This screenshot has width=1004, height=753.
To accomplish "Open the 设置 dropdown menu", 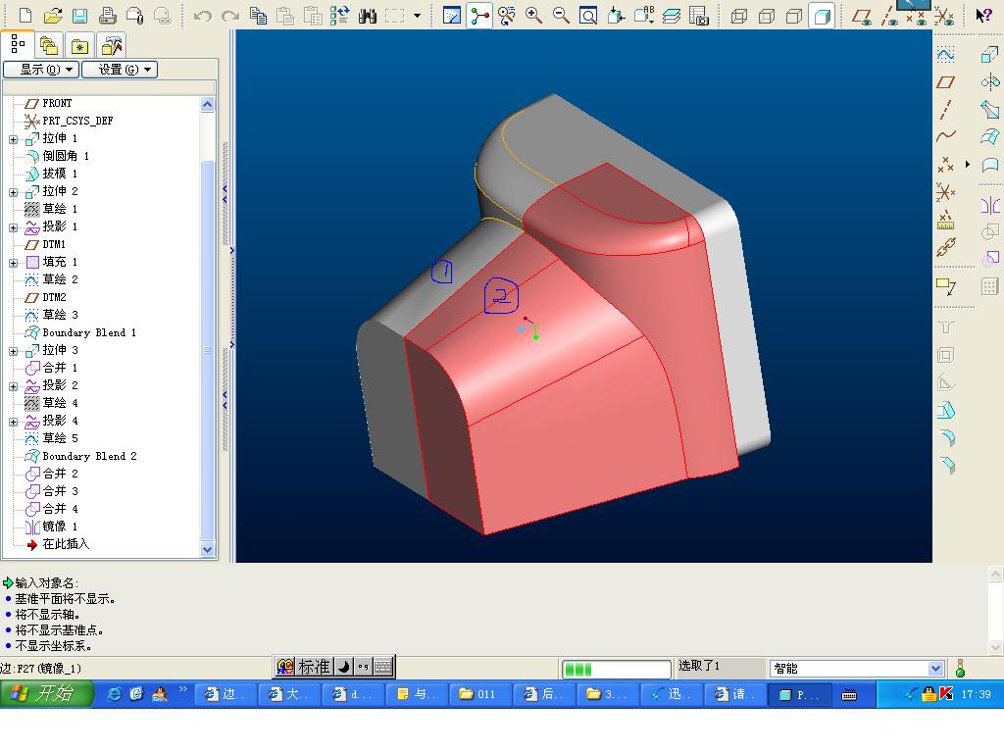I will (x=120, y=70).
